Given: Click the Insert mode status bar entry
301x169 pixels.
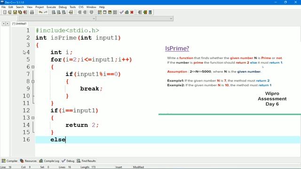Looking at the screenshot, I should (x=119, y=167).
